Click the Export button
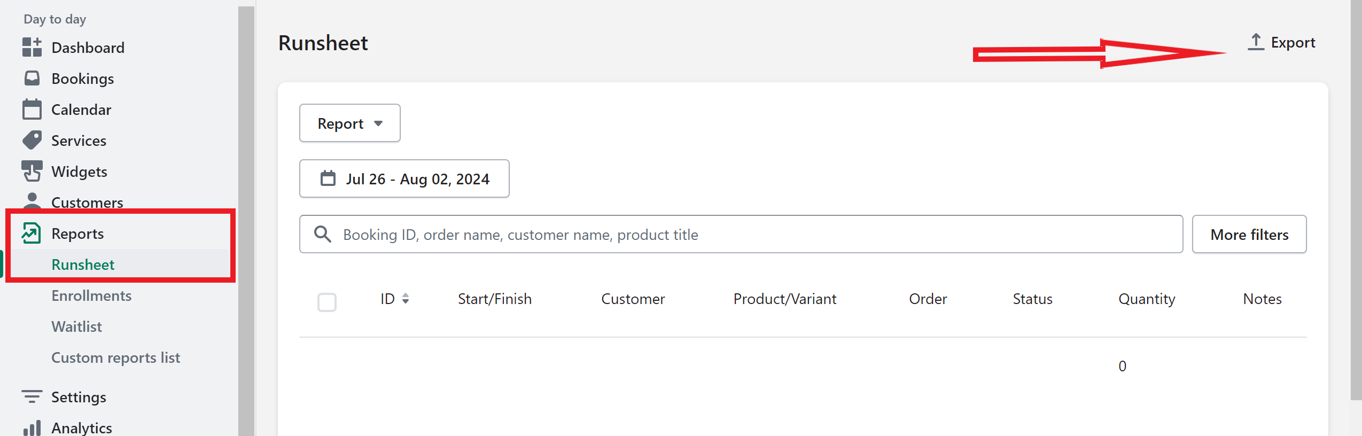 [1281, 42]
